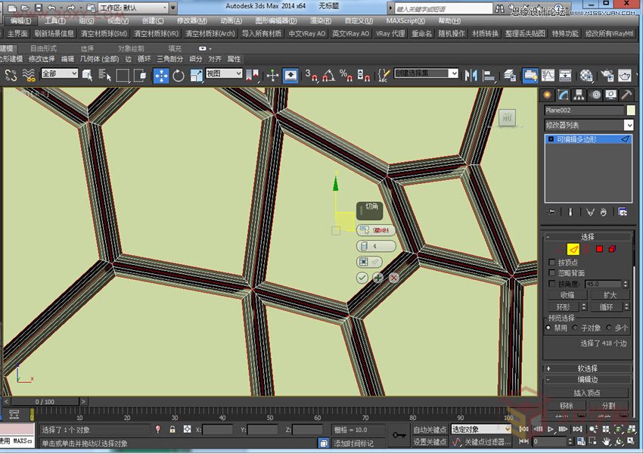643x454 pixels.
Task: Click the 扩大 grow selection button
Action: tap(610, 295)
